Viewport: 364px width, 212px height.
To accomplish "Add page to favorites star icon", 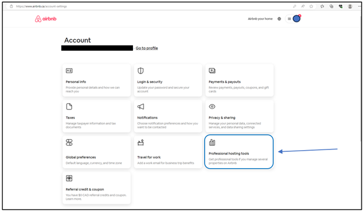I will [x=311, y=6].
